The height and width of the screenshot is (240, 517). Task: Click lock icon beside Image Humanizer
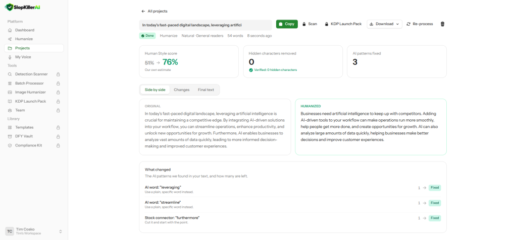[x=58, y=93]
